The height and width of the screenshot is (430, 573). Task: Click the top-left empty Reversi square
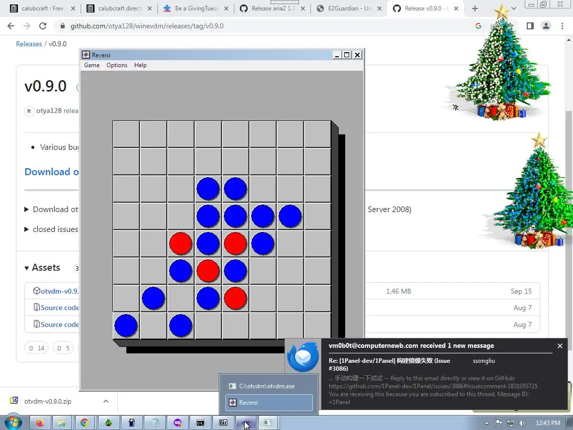126,134
